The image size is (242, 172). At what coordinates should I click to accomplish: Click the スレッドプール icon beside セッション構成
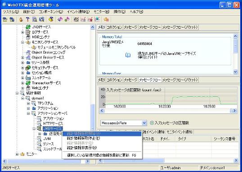click(28, 78)
